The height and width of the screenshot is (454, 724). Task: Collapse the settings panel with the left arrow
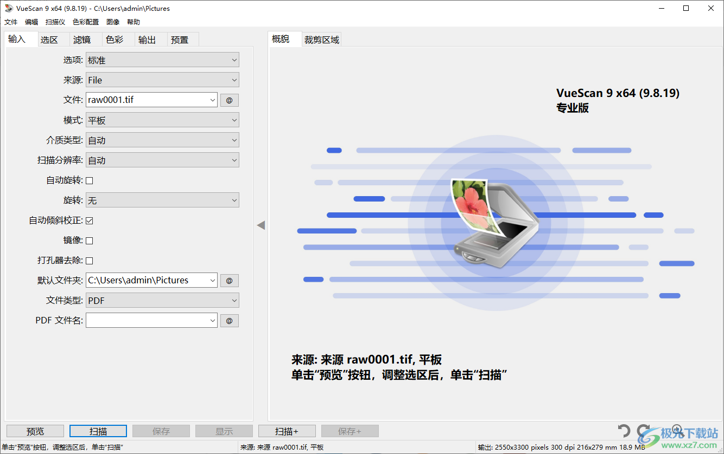[262, 225]
